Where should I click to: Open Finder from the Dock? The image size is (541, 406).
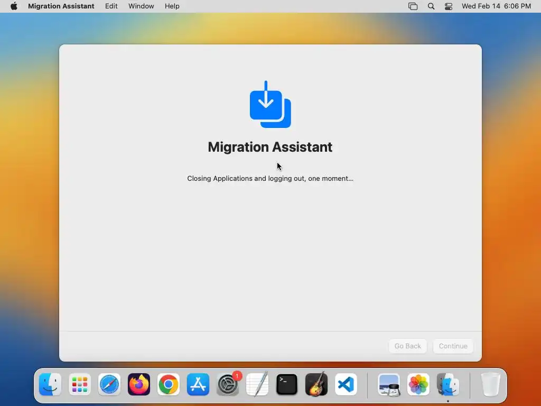point(50,384)
